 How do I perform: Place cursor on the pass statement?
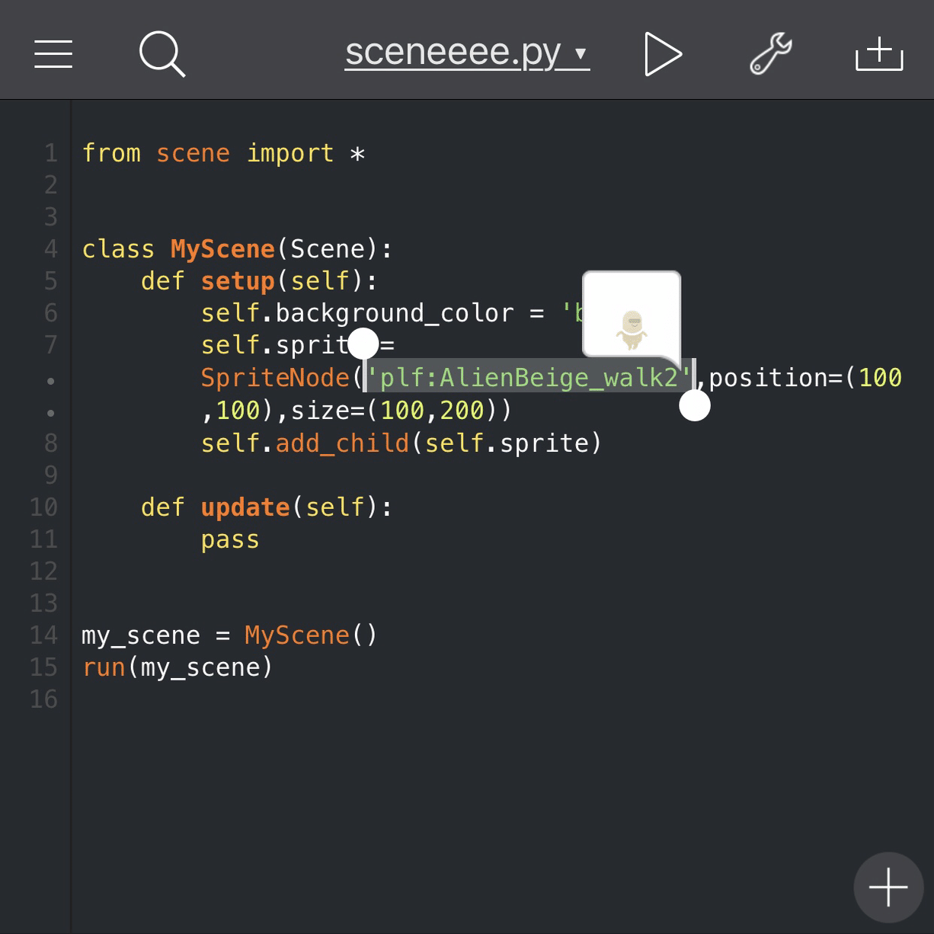point(229,539)
